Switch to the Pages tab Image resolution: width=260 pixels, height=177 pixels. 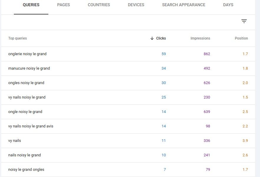click(x=63, y=5)
